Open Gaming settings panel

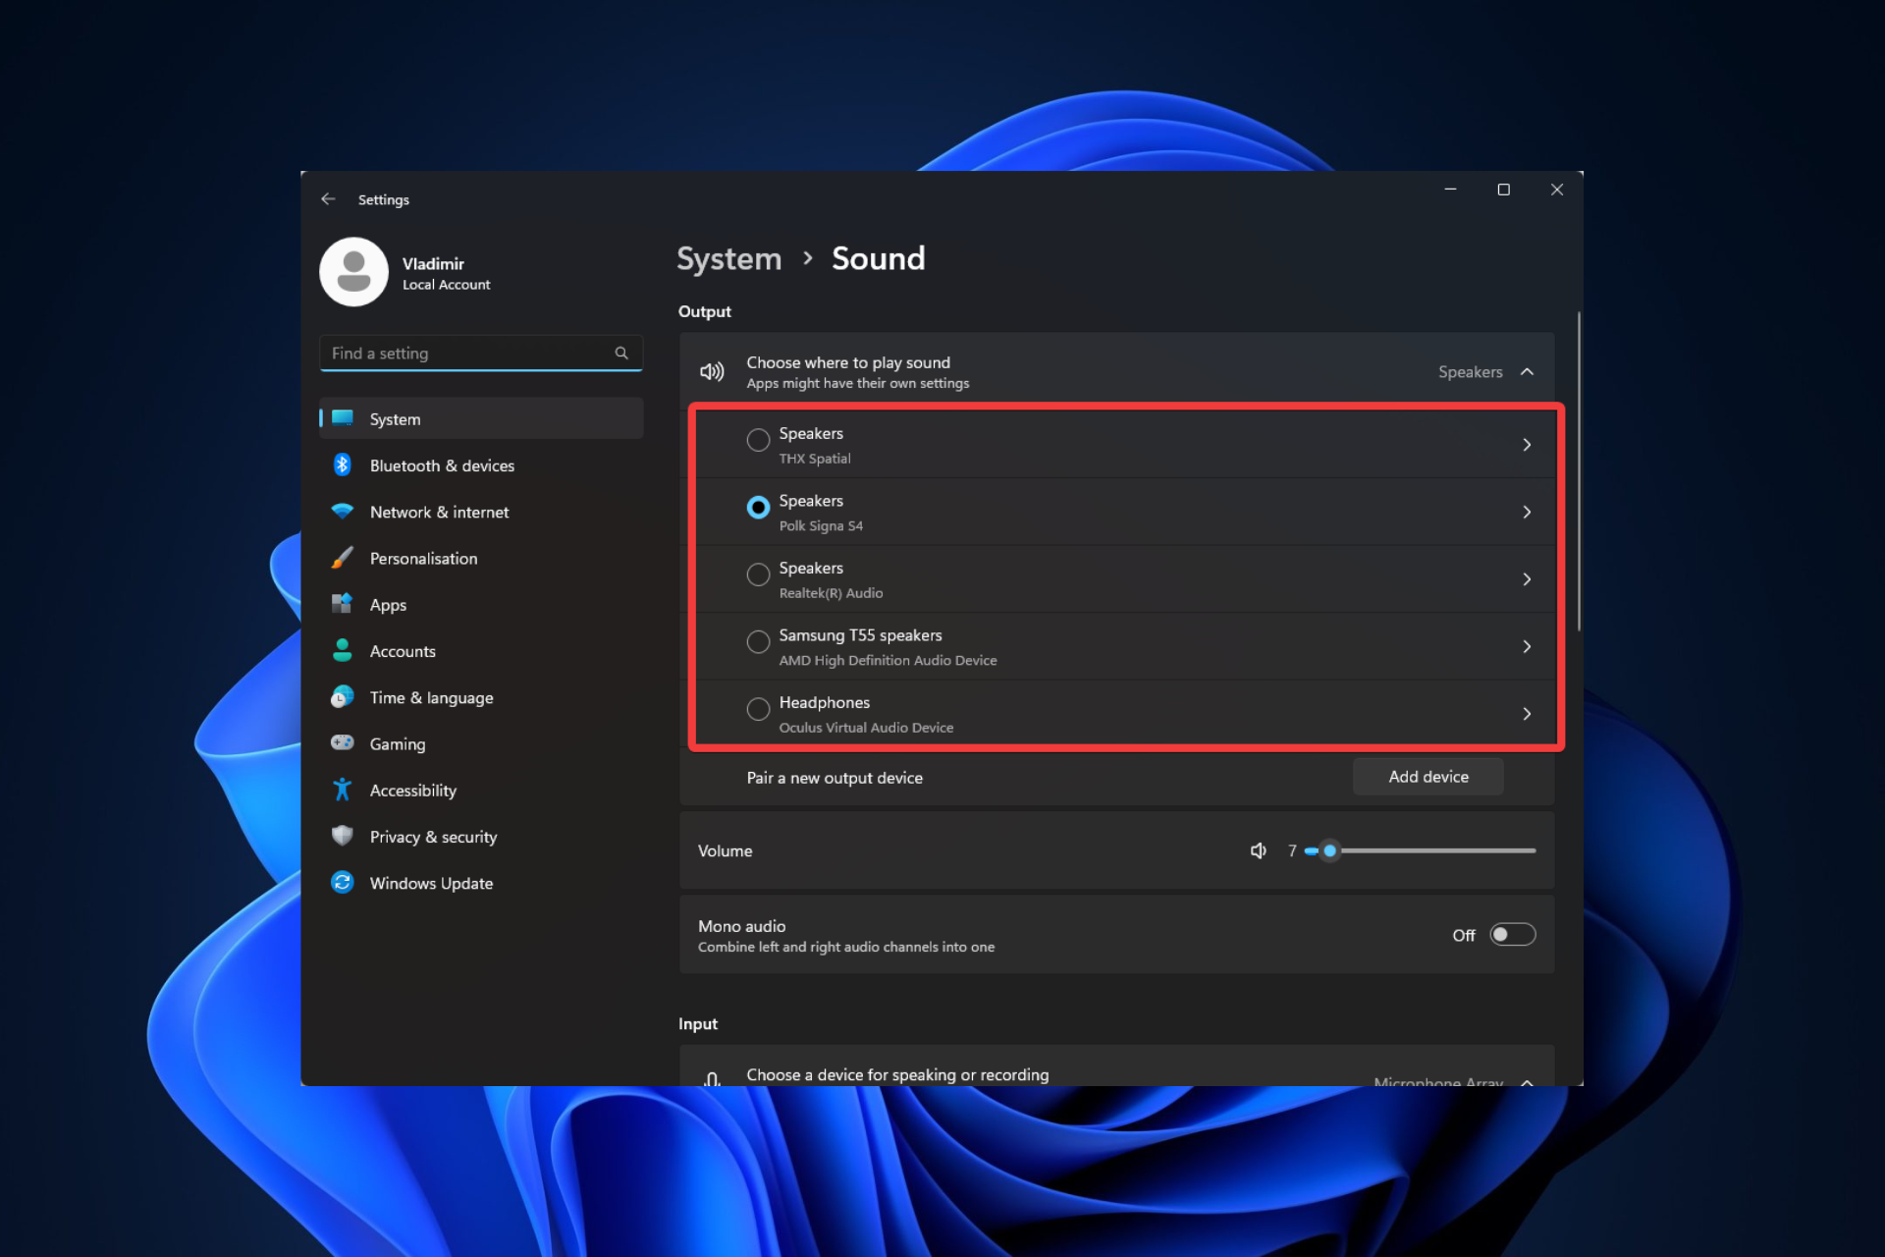(397, 742)
